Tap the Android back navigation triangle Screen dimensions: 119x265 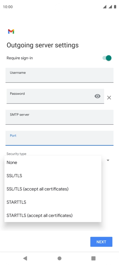tap(25, 258)
